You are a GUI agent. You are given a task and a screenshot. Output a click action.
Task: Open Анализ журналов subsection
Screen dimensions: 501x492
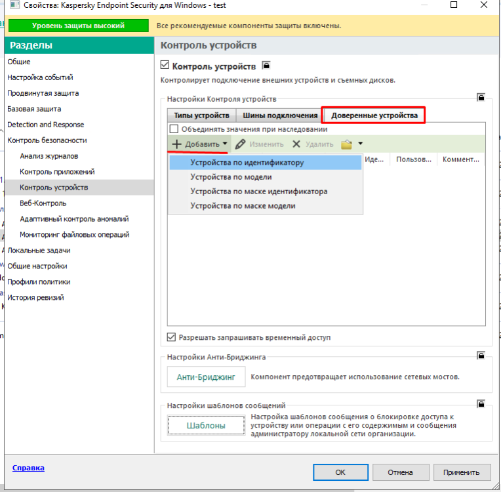(x=49, y=156)
